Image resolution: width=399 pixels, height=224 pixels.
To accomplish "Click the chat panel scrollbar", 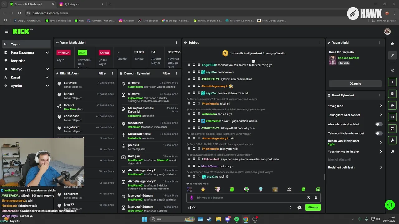I will (324, 177).
